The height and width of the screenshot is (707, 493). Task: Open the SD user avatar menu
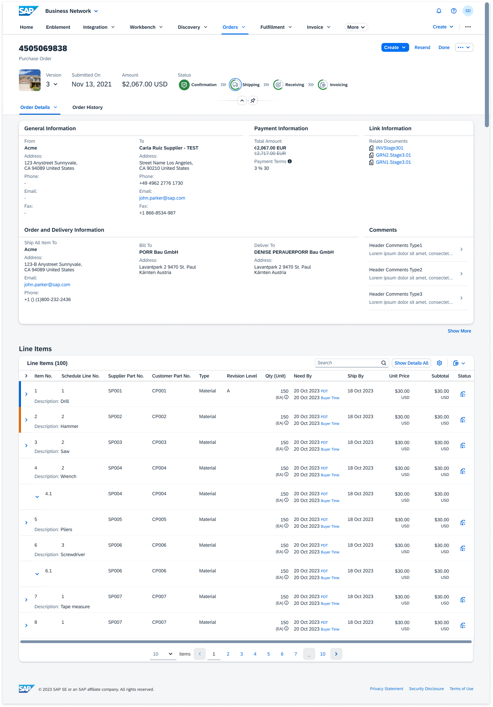(x=468, y=11)
